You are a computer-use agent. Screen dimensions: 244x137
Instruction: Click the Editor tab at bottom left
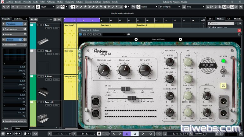tap(17, 128)
